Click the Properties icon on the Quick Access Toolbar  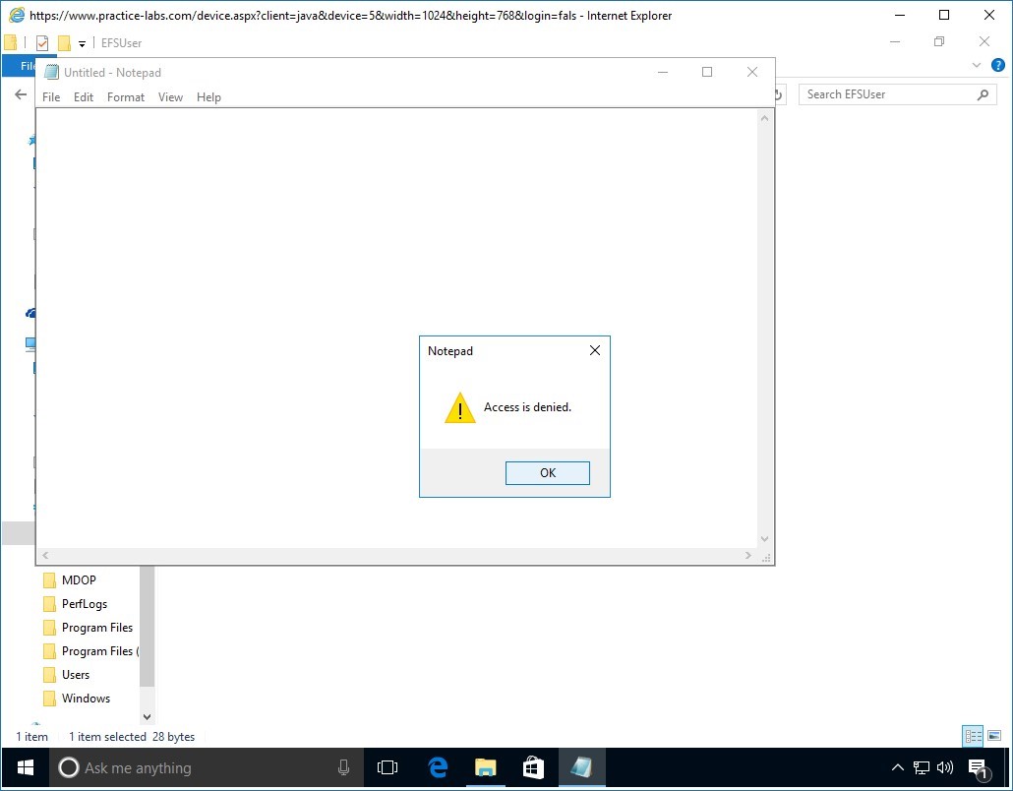coord(41,42)
